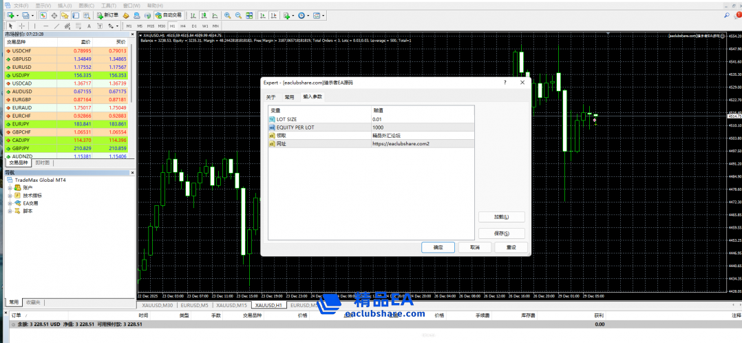
Task: Switch chart to M15 timeframe
Action: pos(150,25)
